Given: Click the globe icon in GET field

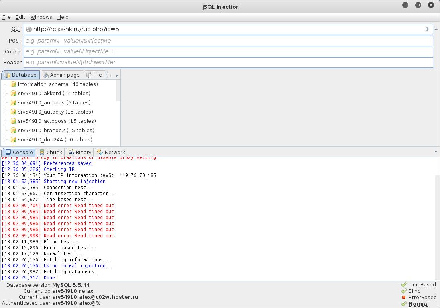Looking at the screenshot, I should [x=29, y=29].
